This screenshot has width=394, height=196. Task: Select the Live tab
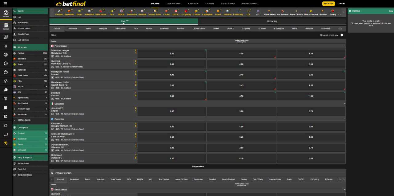[x=124, y=22]
